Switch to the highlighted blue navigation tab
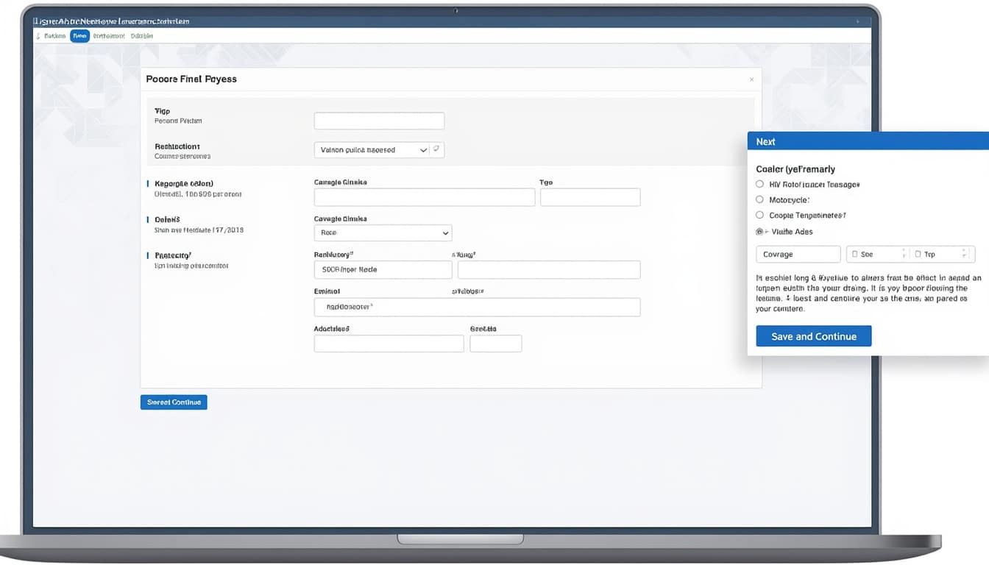The width and height of the screenshot is (989, 565). [x=79, y=35]
